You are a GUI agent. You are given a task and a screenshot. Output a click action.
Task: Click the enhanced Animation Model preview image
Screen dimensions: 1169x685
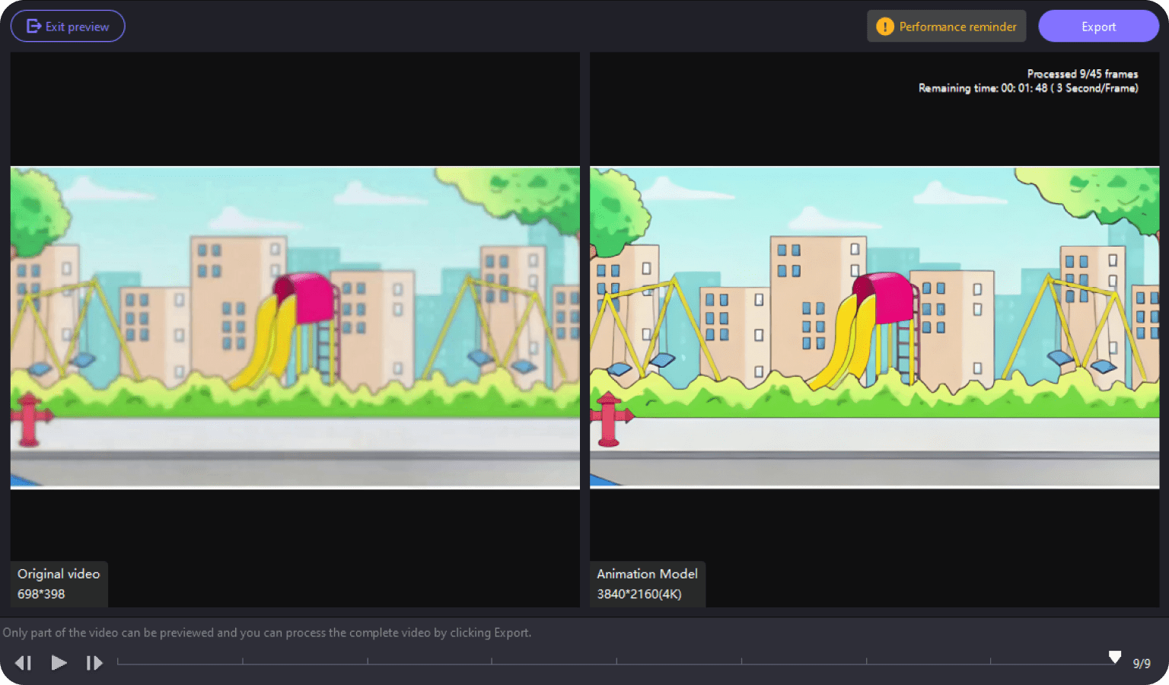pos(874,327)
